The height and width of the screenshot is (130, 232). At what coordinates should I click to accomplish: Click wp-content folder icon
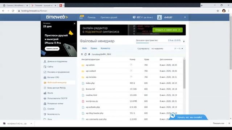tap(83, 71)
